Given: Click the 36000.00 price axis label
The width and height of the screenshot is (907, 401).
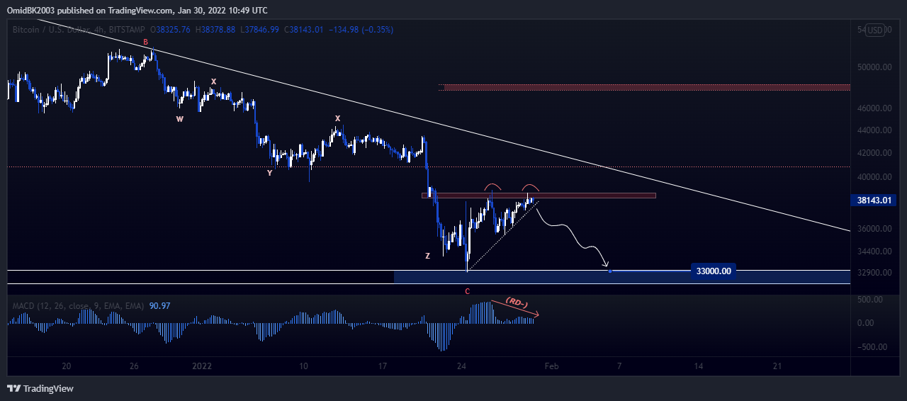Looking at the screenshot, I should pos(873,229).
